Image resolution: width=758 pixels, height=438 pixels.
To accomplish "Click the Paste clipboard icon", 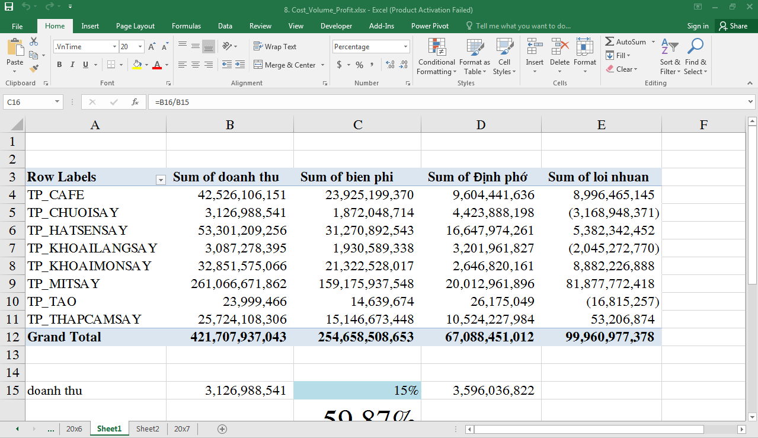I will point(15,47).
